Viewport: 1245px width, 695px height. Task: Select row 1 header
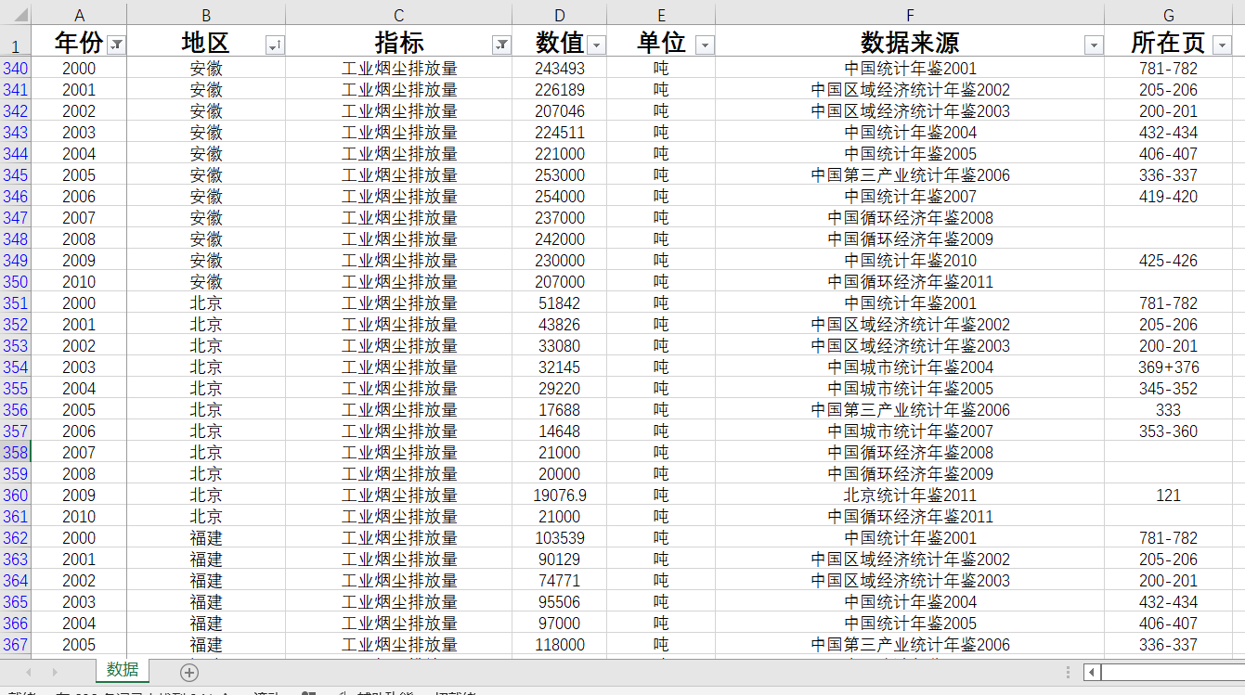tap(15, 43)
